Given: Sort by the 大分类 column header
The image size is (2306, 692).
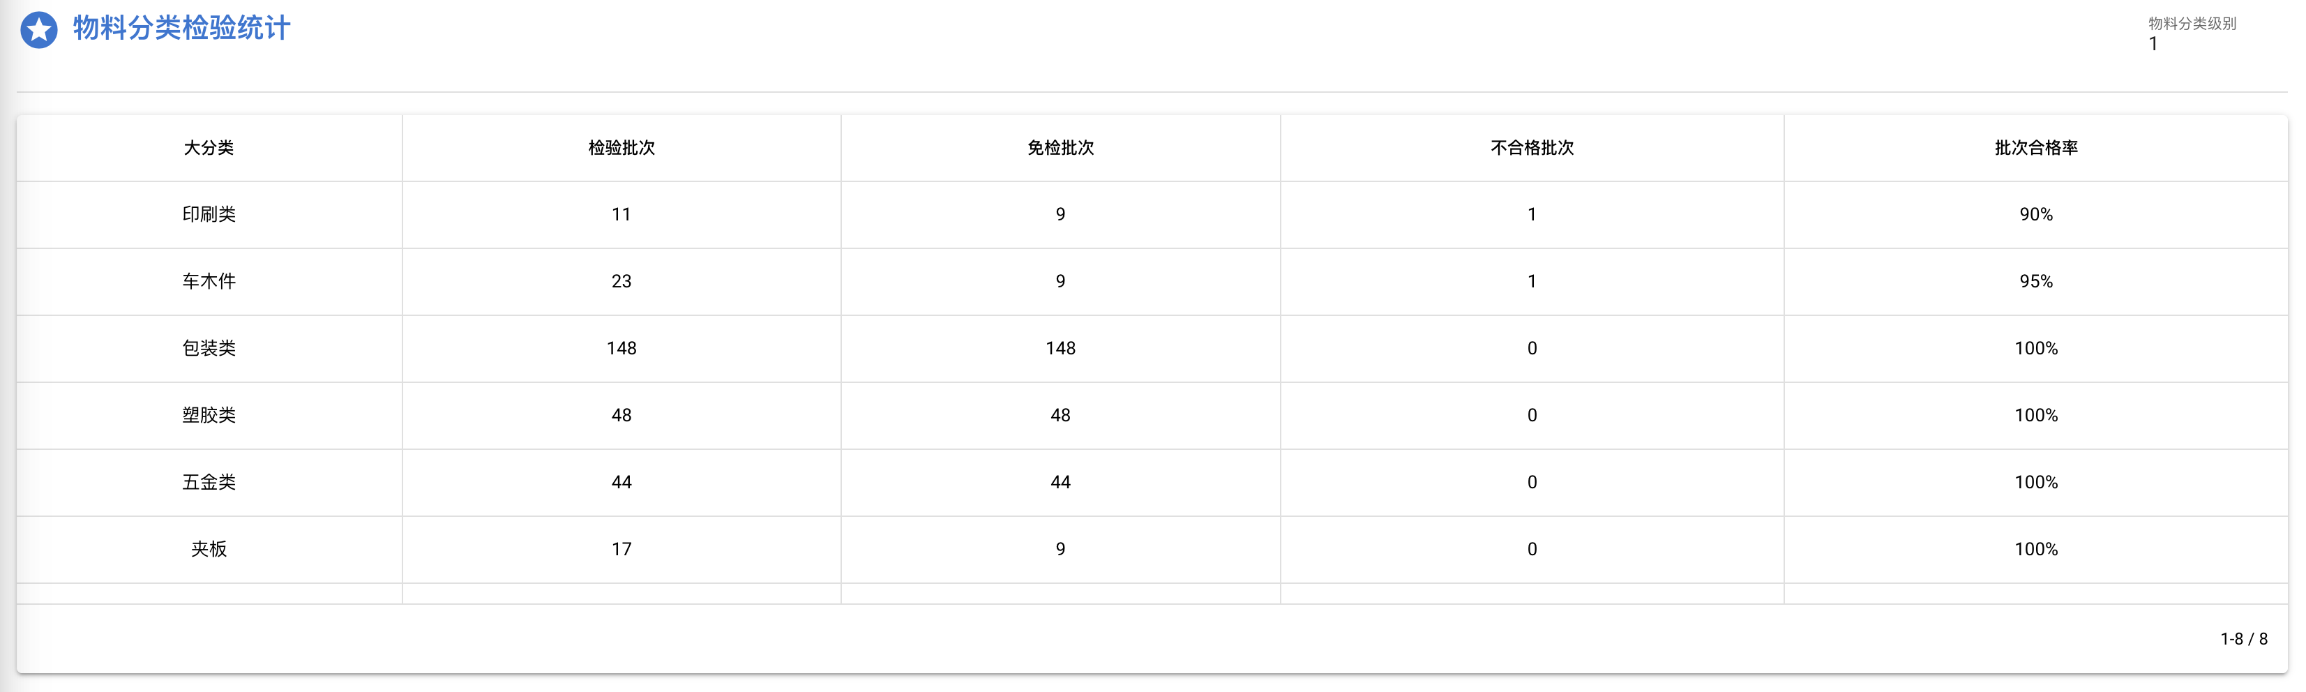Looking at the screenshot, I should click(x=209, y=148).
